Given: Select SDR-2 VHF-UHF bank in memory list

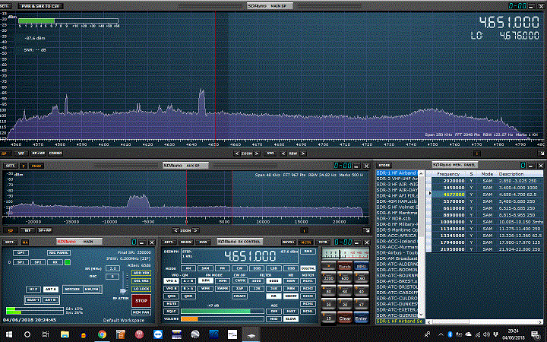Looking at the screenshot, I should (x=397, y=179).
